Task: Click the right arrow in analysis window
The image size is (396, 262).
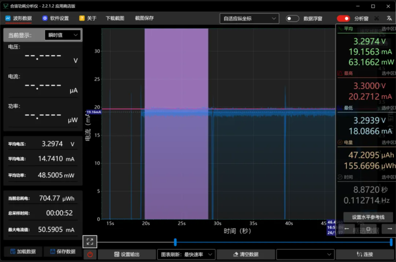Action: point(389,229)
